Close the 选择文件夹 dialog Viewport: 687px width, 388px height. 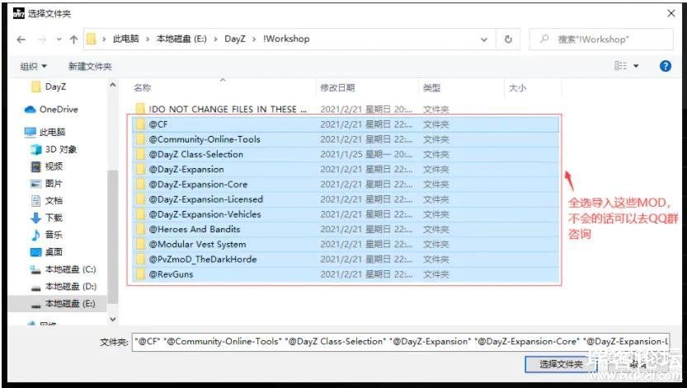pos(671,13)
